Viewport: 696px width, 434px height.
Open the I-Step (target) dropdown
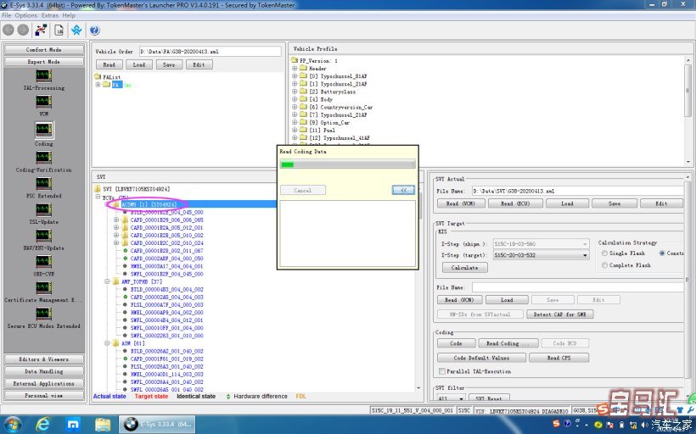(x=585, y=255)
